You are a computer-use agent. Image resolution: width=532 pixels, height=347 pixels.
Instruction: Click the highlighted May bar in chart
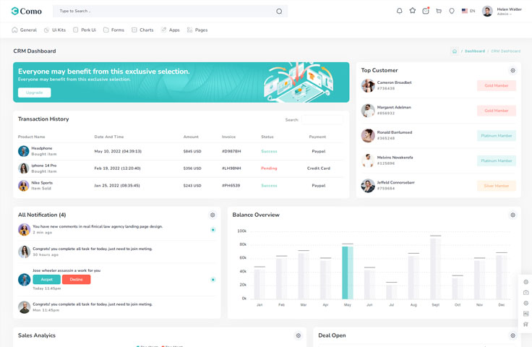point(347,273)
